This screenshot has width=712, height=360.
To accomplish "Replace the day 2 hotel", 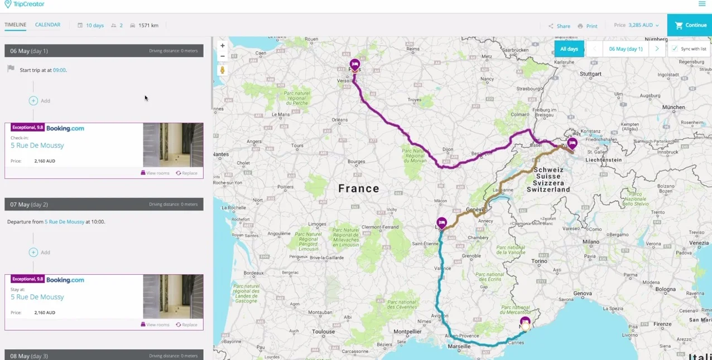I will [187, 325].
